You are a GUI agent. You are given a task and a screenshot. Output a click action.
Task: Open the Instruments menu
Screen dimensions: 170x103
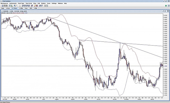tap(13, 4)
